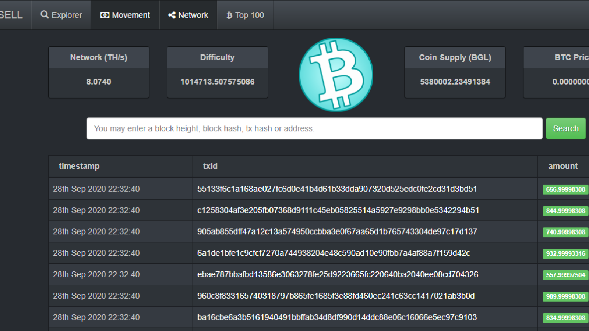Viewport: 589px width, 331px height.
Task: Click the bitcoin icon beside Top 100
Action: tap(229, 15)
